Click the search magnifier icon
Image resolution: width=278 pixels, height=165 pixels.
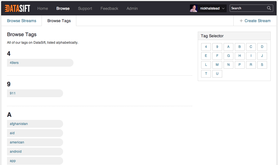pyautogui.click(x=269, y=8)
